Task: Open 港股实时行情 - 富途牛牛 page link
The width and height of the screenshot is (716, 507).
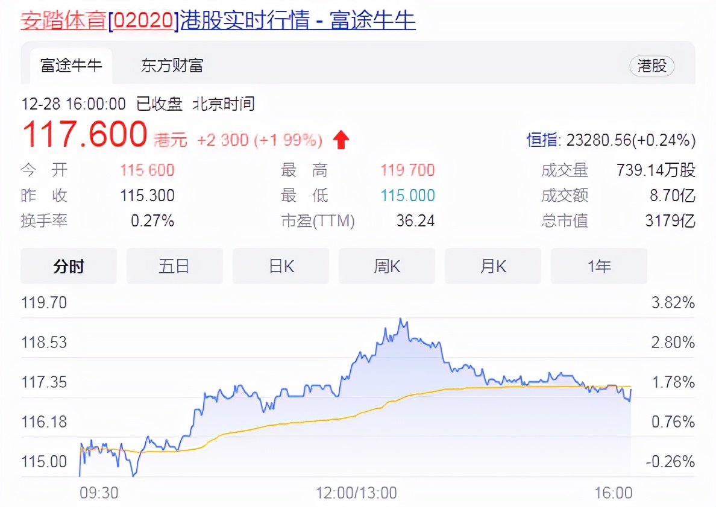Action: pos(294,20)
